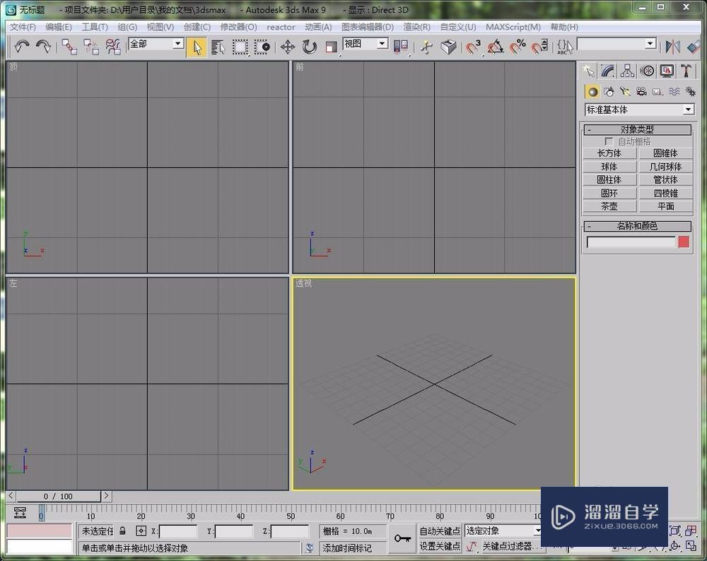Click the time slider 0 / 100
Viewport: 707px width, 561px height.
pos(59,496)
